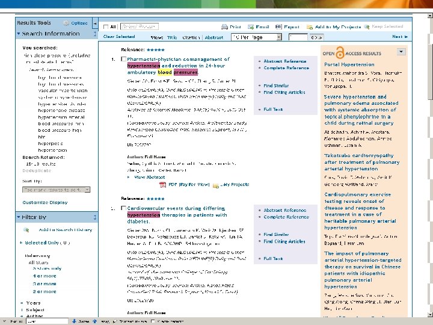Click the Deduplicate link
The image size is (433, 325).
[37, 171]
